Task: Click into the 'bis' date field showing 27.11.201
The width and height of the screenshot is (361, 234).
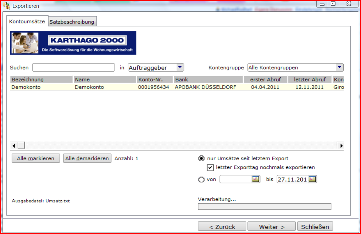Action: [293, 179]
